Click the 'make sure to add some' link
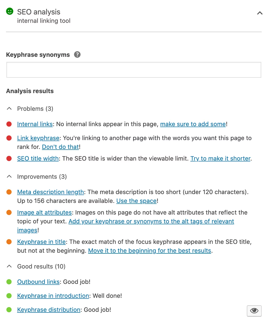This screenshot has width=271, height=317. coord(193,124)
